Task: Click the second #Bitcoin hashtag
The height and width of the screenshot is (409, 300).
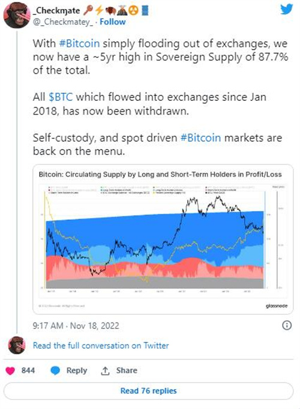Action: pos(200,138)
